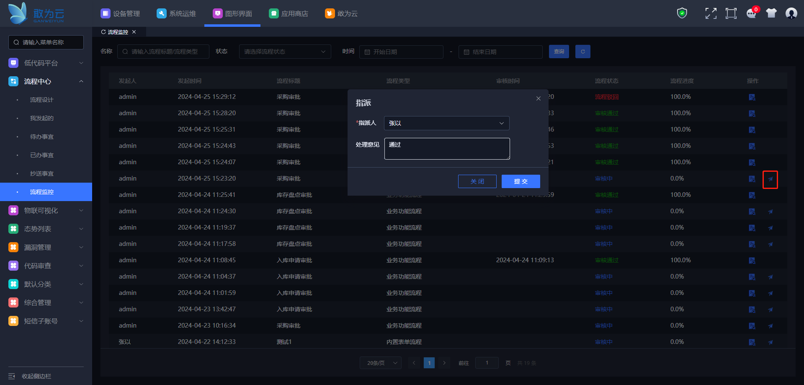Open the user avatar profile menu
The width and height of the screenshot is (804, 385).
(791, 13)
